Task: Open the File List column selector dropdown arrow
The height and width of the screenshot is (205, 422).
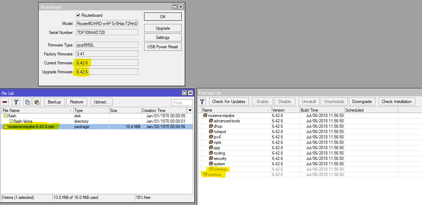Action: (x=190, y=111)
